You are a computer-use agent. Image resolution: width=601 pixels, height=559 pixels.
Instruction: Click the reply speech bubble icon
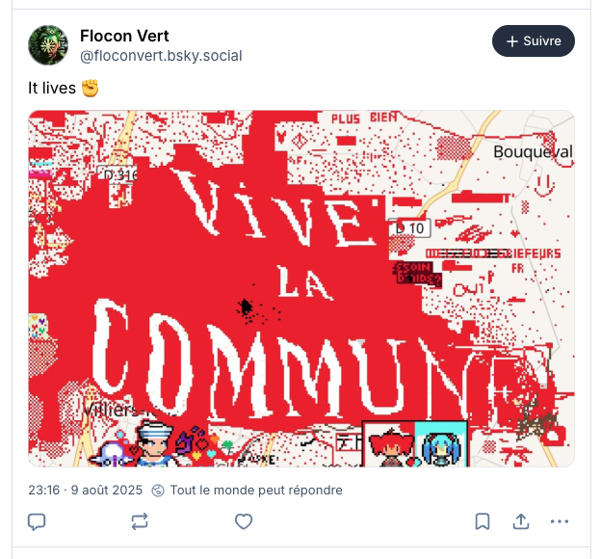click(x=37, y=521)
